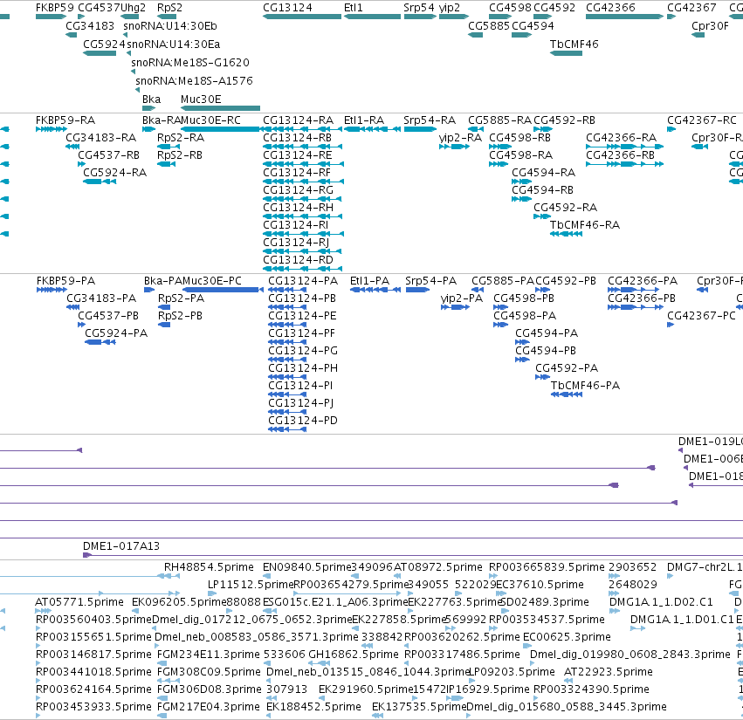Select transcript CG4594-RA
The height and width of the screenshot is (720, 743).
click(544, 173)
